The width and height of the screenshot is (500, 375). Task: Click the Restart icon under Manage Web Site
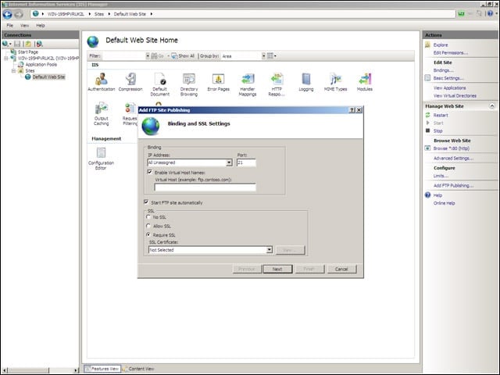click(428, 115)
